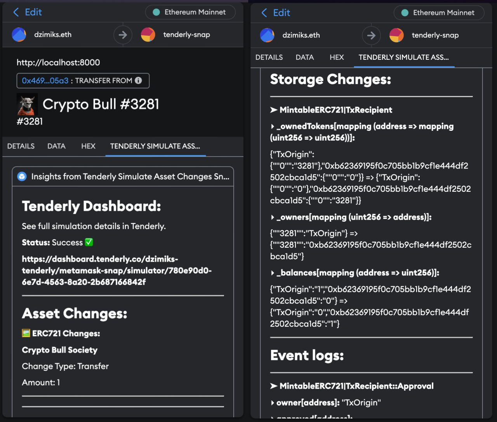The height and width of the screenshot is (422, 497).
Task: Open DETAILS tab in right panel
Action: click(269, 57)
